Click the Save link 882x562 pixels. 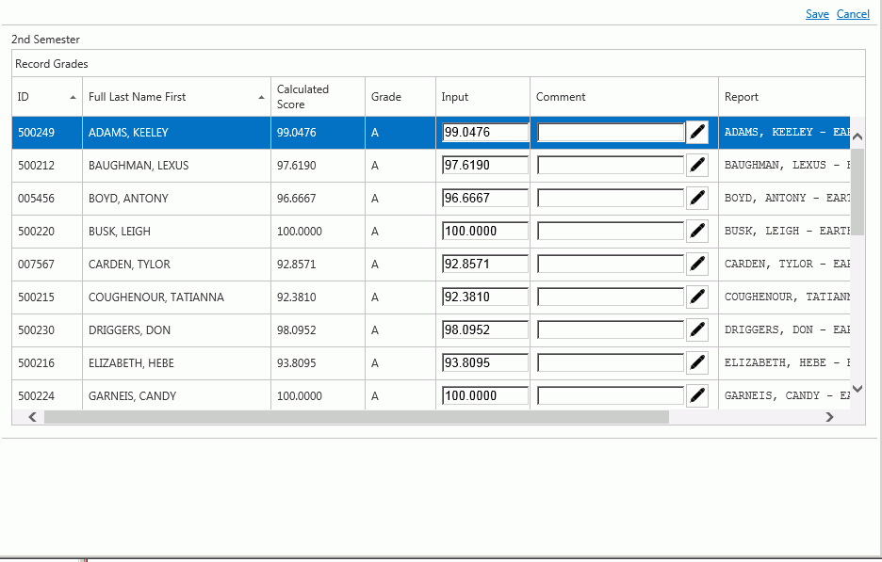click(817, 14)
